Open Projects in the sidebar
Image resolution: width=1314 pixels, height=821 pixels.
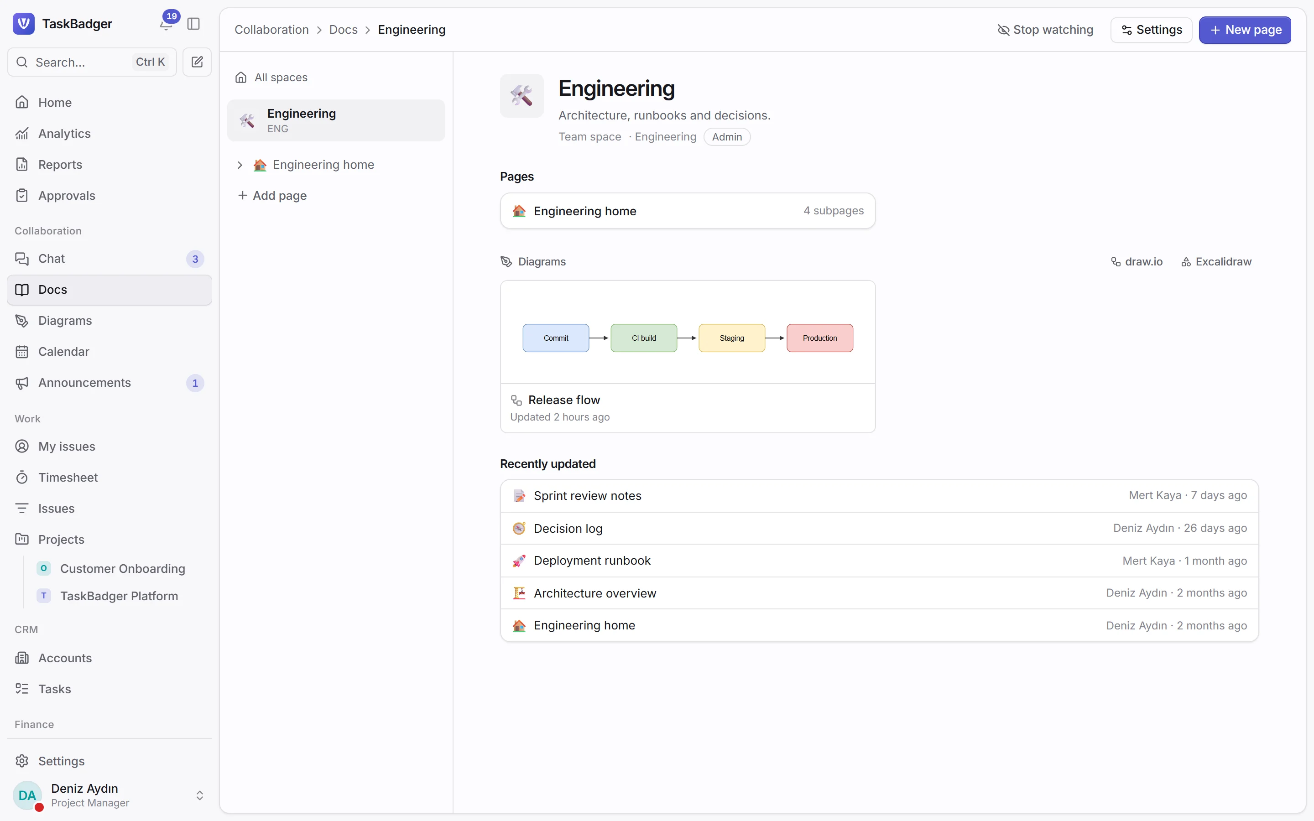[109, 539]
